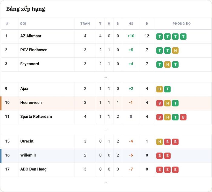Click Willem II's first red B badge

[159, 156]
